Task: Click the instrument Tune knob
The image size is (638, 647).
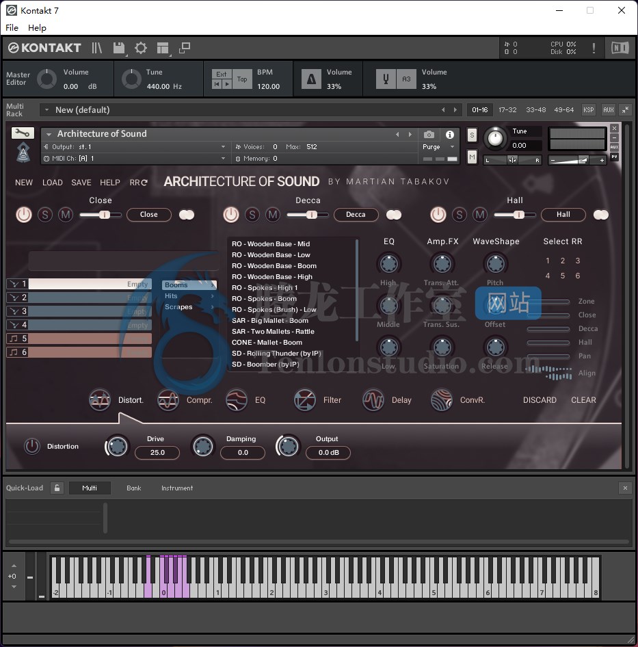Action: (495, 138)
